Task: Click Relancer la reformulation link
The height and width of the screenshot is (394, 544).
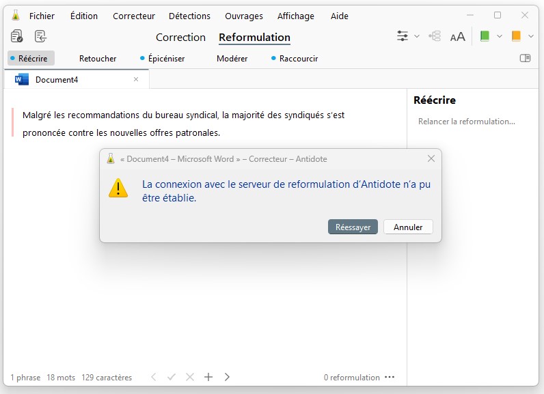Action: pyautogui.click(x=467, y=122)
